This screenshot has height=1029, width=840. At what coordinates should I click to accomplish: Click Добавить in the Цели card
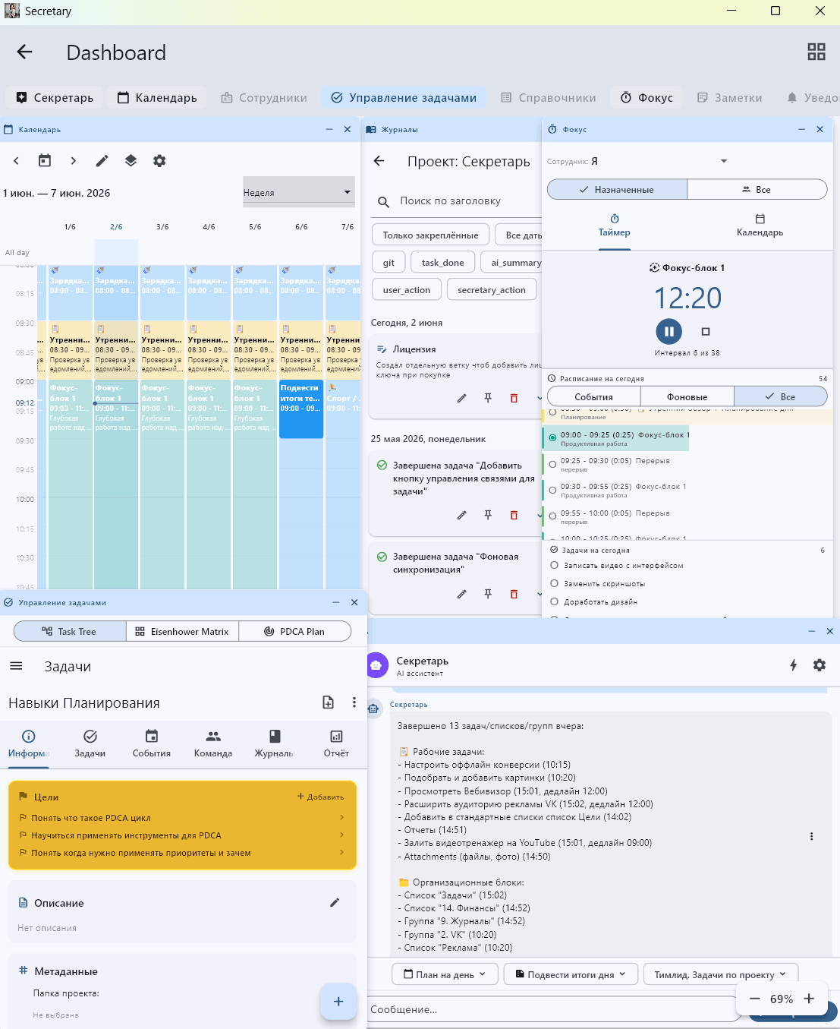[320, 797]
